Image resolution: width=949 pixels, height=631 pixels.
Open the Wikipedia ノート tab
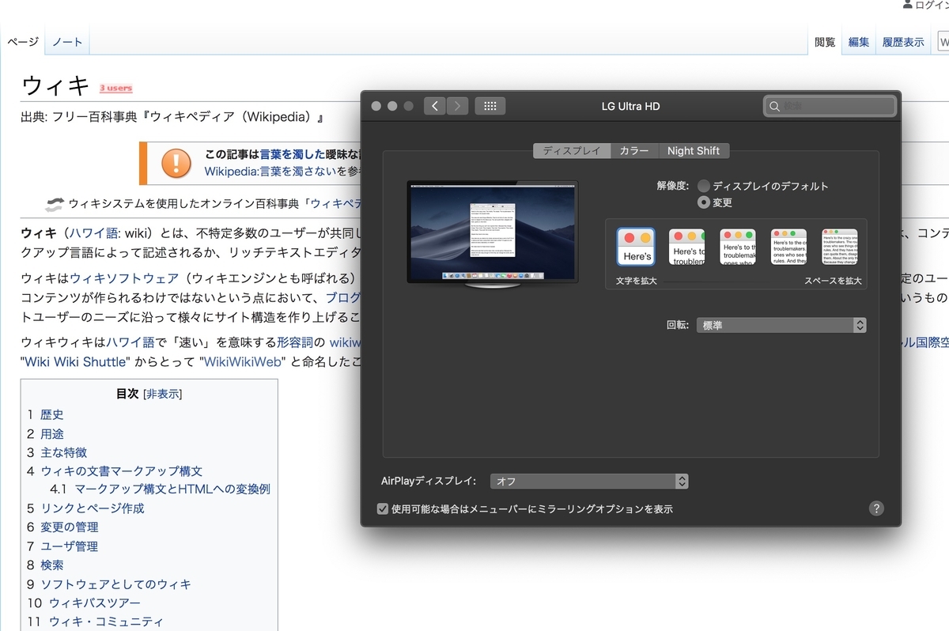(67, 42)
